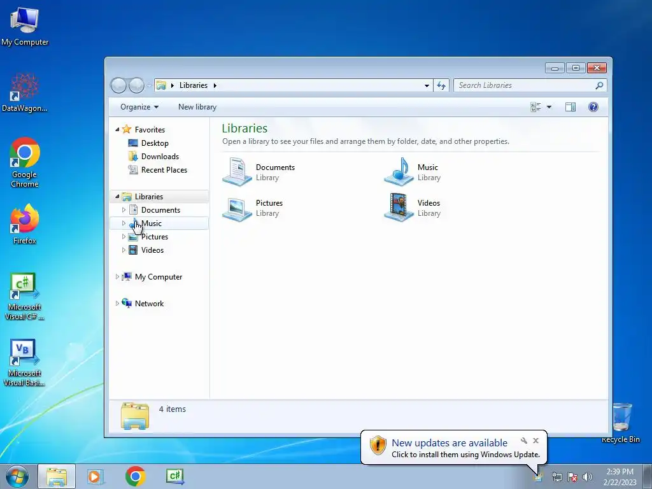Launch Visual C# from the taskbar
The width and height of the screenshot is (652, 489).
point(174,476)
